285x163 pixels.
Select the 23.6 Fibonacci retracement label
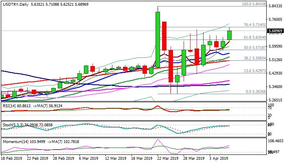(254, 70)
